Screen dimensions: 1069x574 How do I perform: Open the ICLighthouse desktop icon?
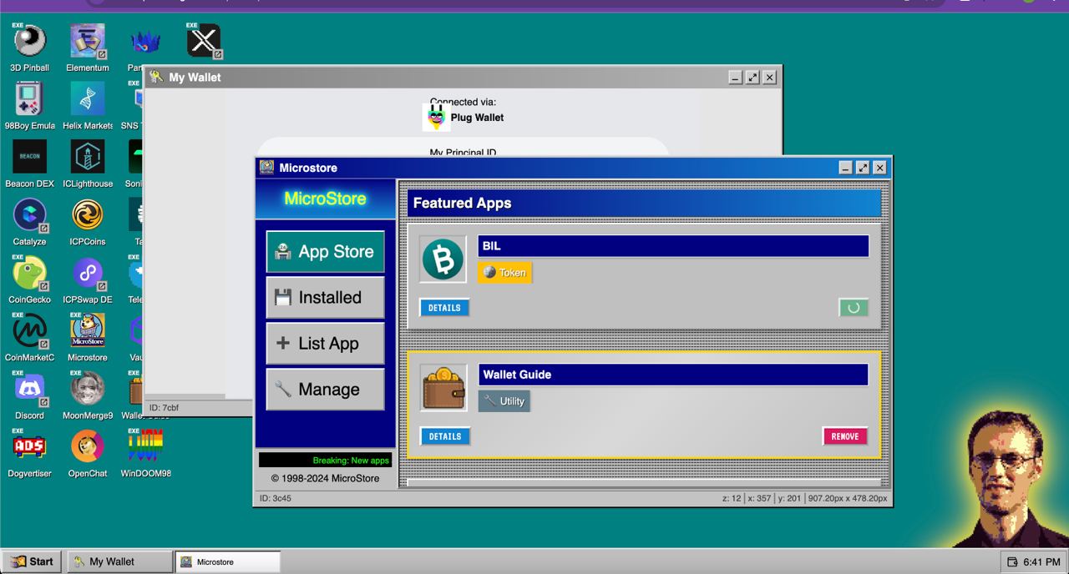[88, 157]
